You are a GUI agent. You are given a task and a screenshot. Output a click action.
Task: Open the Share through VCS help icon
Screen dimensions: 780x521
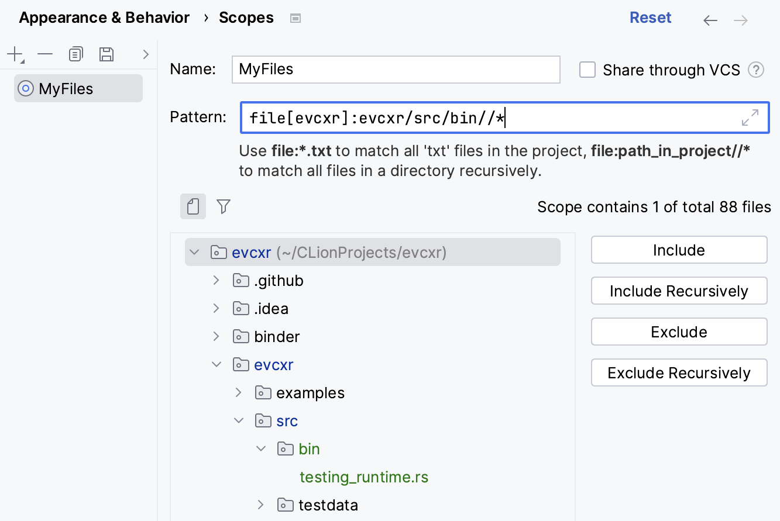(756, 70)
